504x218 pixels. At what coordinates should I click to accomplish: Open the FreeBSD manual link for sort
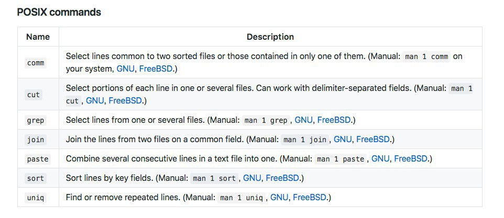pos(283,178)
